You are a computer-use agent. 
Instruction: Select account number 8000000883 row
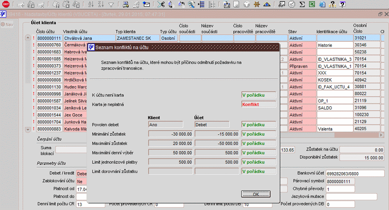(x=49, y=129)
